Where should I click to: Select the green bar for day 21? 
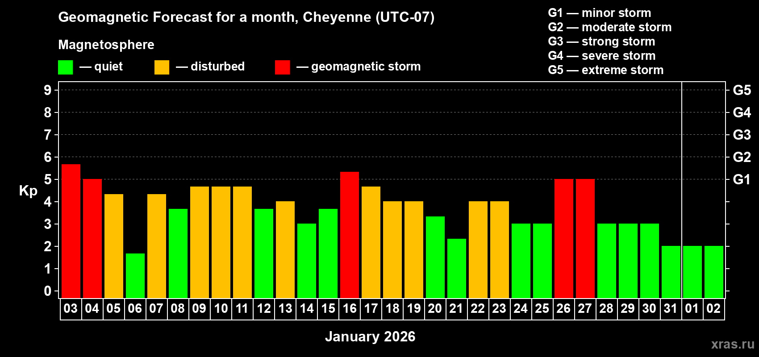point(457,268)
